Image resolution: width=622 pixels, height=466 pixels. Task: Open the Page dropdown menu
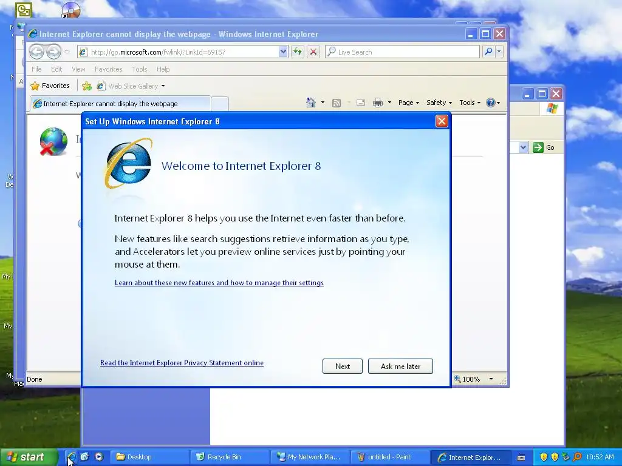point(409,103)
